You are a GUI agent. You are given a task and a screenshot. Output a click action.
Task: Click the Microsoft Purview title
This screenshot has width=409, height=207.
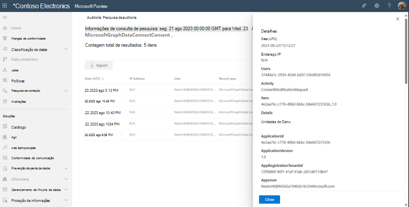(91, 6)
